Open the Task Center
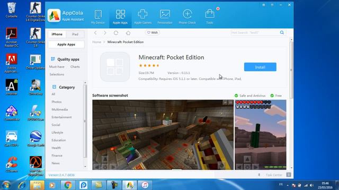Viewport: 339px width, 190px height. coord(274,175)
